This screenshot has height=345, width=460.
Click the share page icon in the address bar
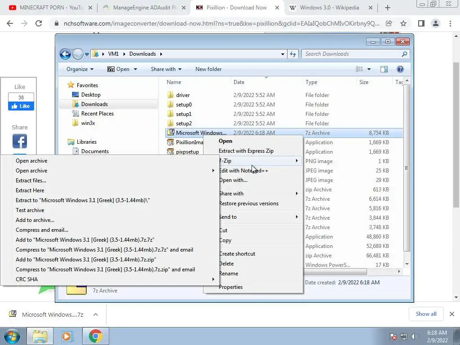click(x=389, y=23)
